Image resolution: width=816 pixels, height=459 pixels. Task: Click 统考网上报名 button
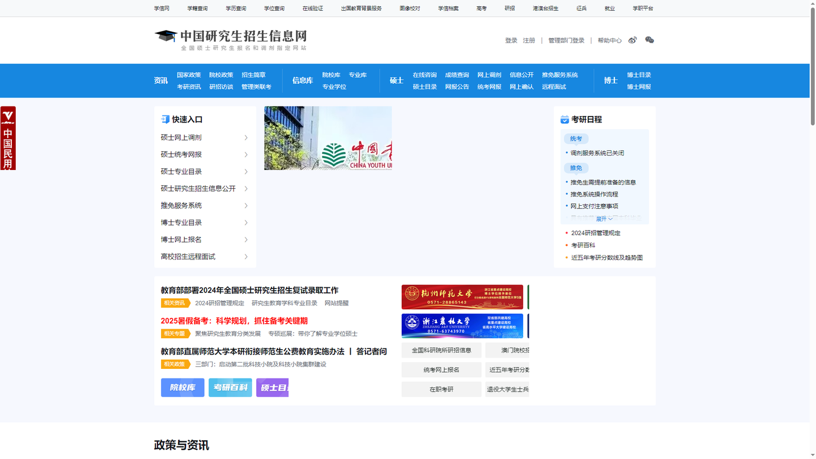(x=441, y=370)
